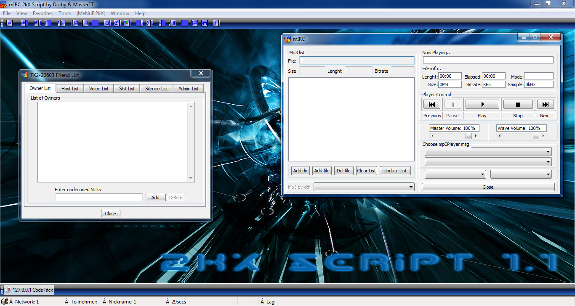Click the server icon beside Network: 1

pyautogui.click(x=5, y=301)
